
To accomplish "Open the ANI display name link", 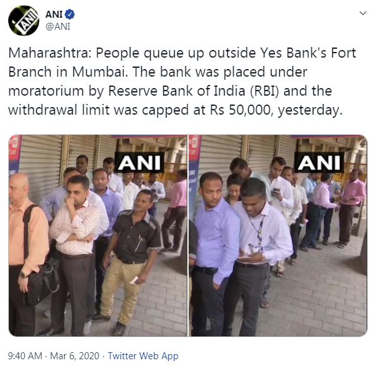I will (54, 15).
